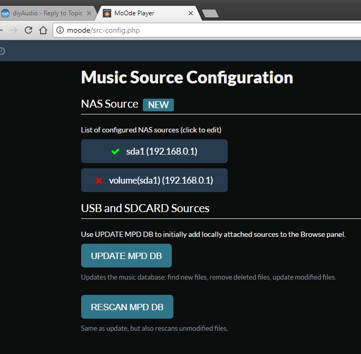The width and height of the screenshot is (361, 354).
Task: Click the 'Updates the music database' description
Action: click(x=209, y=277)
